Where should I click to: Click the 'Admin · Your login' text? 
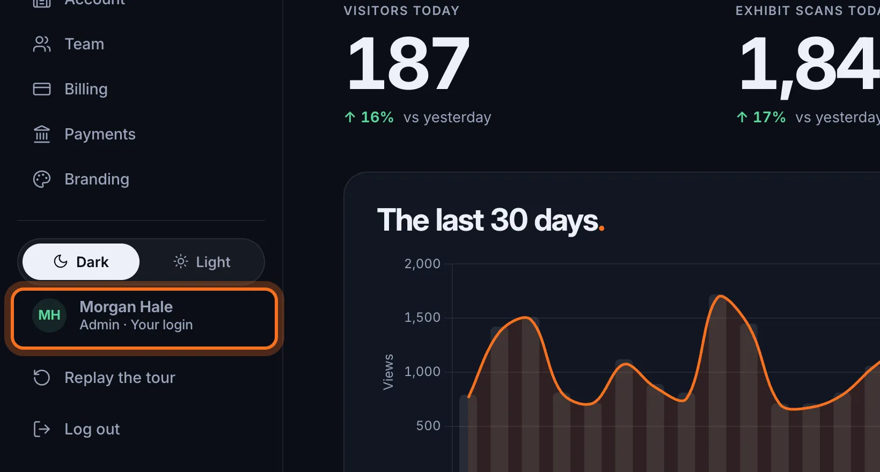136,325
